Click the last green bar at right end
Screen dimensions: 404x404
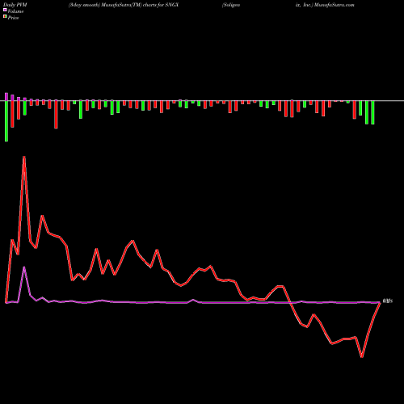point(372,112)
